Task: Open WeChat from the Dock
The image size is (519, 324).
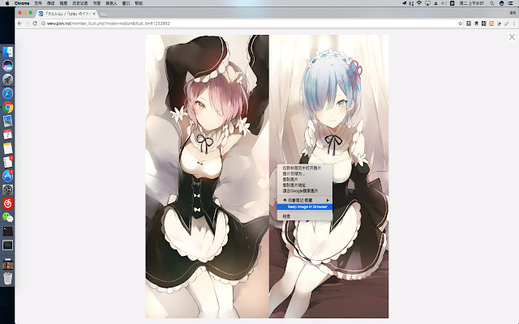Action: pos(7,217)
